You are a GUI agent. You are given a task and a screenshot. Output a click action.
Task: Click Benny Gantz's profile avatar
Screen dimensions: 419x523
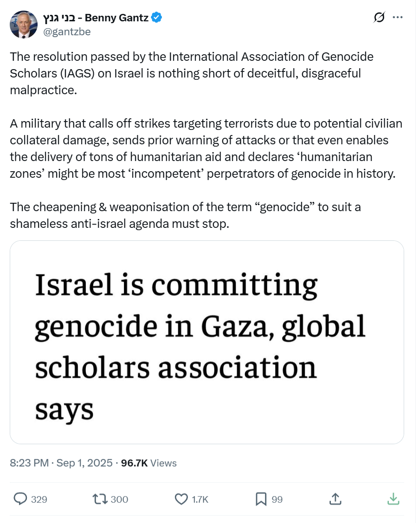tap(24, 25)
